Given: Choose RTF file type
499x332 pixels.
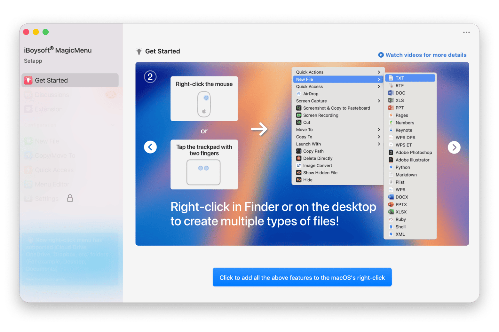Looking at the screenshot, I should tap(410, 85).
